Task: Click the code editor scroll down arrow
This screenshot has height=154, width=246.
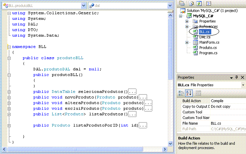Action: pos(170,143)
